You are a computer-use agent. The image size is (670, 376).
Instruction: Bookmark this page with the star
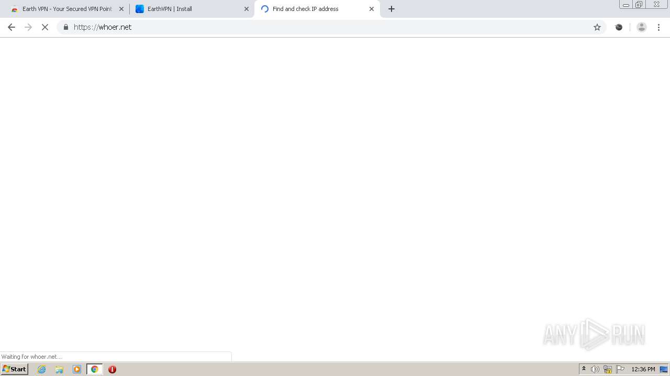[x=597, y=27]
